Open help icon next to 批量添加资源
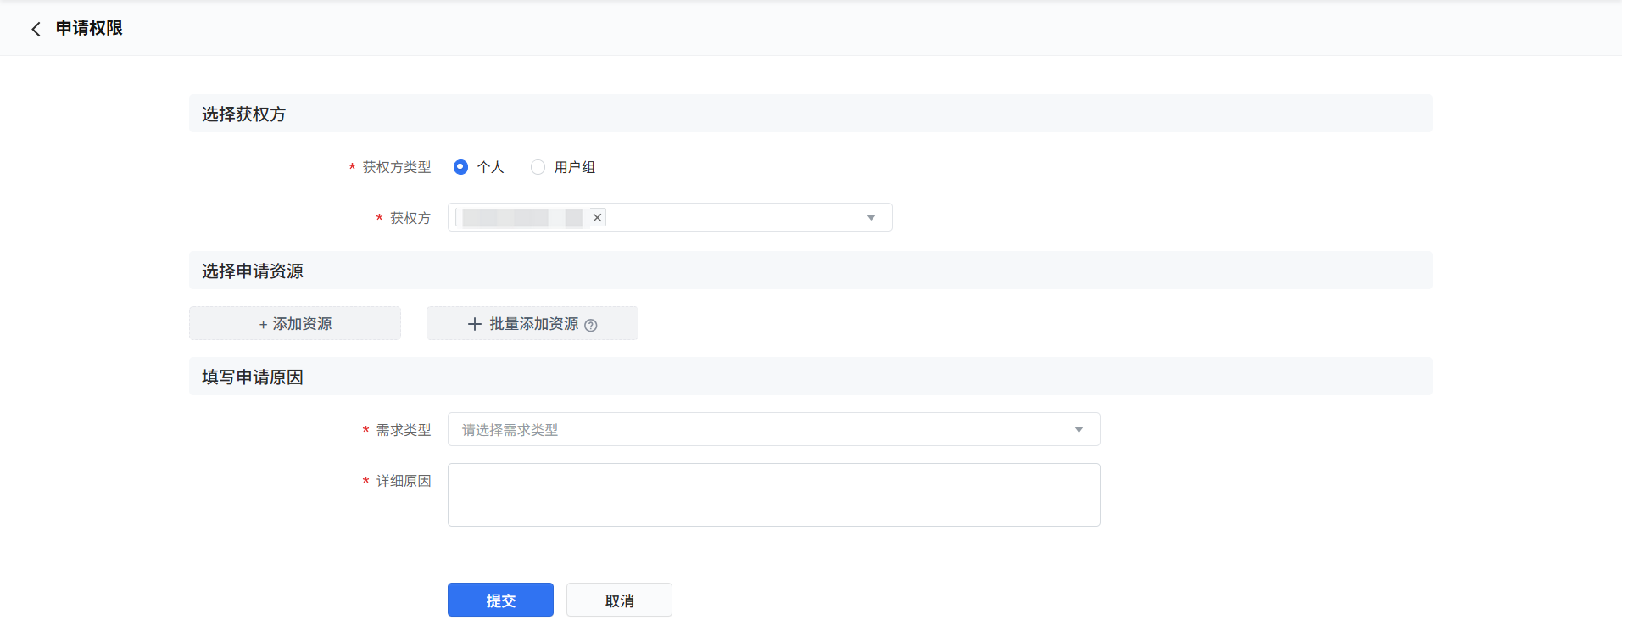 [x=591, y=325]
